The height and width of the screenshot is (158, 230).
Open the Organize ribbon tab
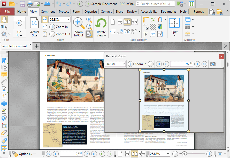90,12
